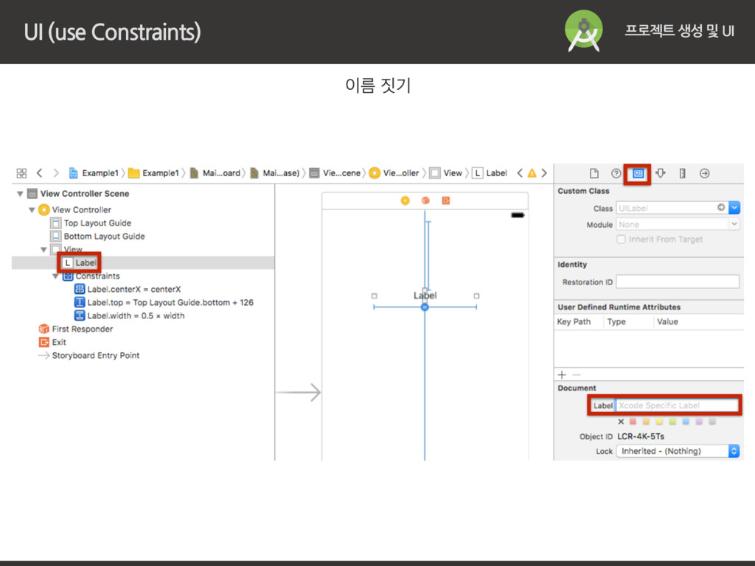Jump to previous issue arrow

pyautogui.click(x=520, y=172)
